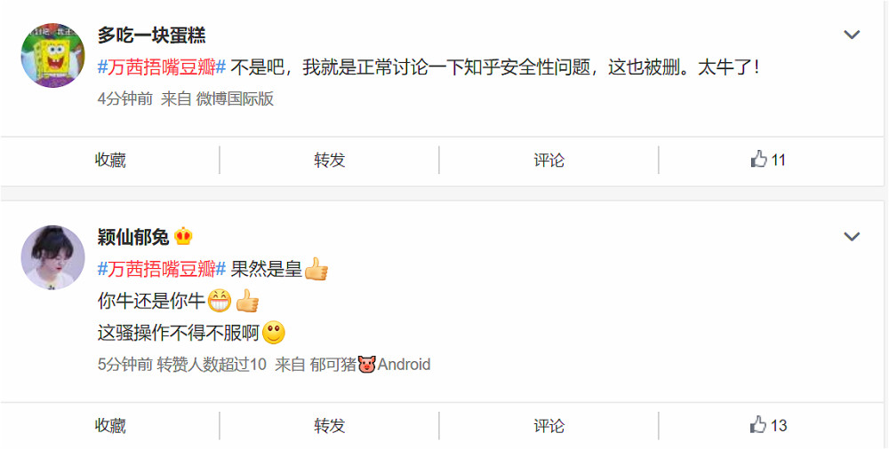Image resolution: width=889 pixels, height=449 pixels.
Task: Click 转发 under the first post
Action: 330,161
